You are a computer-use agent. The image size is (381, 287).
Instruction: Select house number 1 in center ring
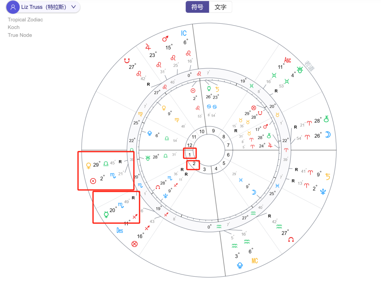coord(189,155)
